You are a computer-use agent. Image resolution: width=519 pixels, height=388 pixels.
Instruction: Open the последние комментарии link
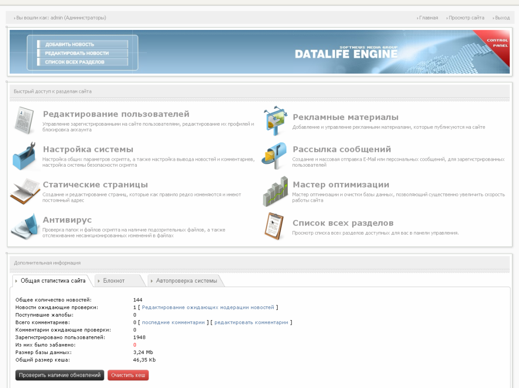point(173,322)
